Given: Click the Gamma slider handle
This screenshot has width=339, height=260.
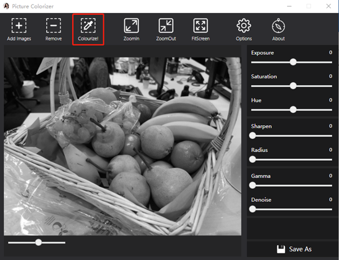Looking at the screenshot, I should (x=253, y=186).
